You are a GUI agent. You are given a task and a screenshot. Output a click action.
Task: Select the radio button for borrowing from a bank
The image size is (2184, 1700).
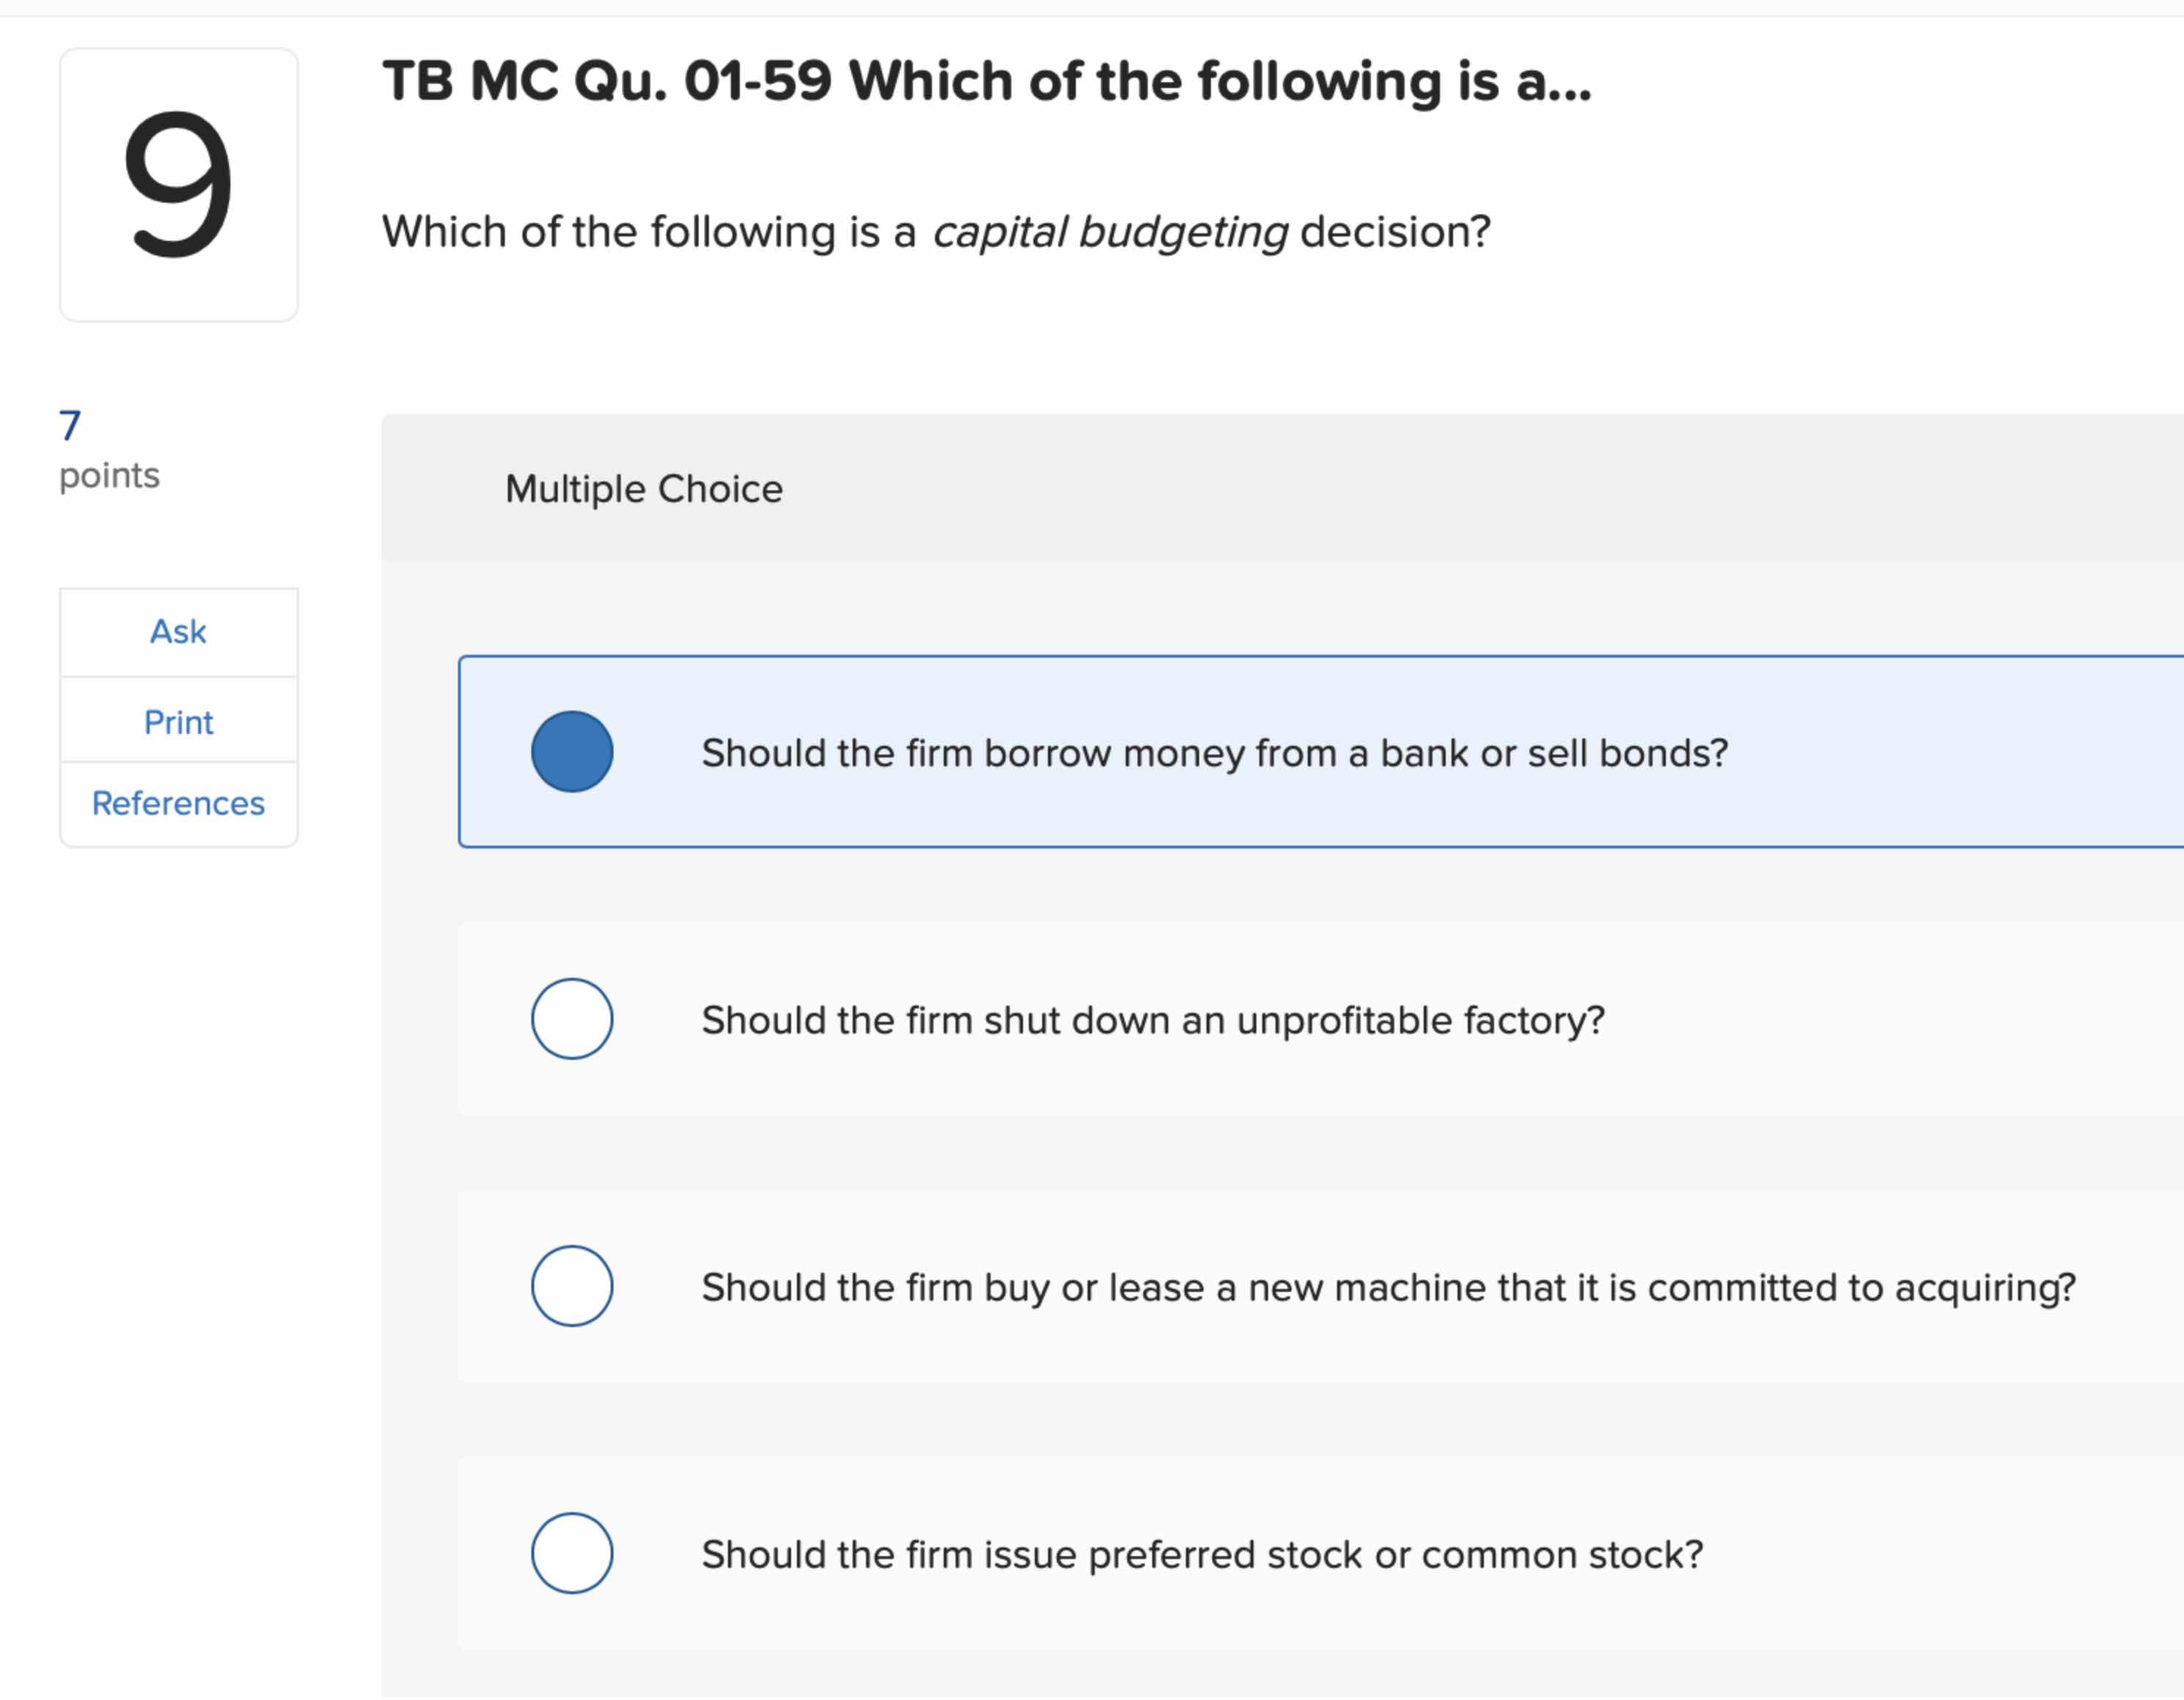coord(572,752)
